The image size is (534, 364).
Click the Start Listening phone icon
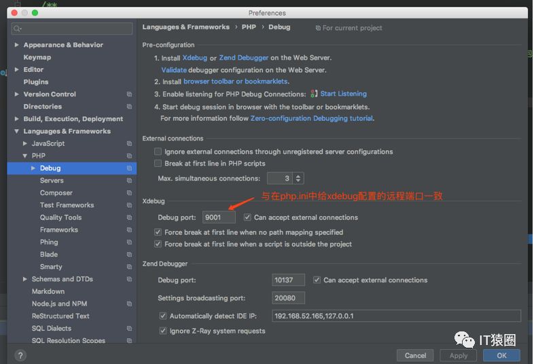(314, 94)
